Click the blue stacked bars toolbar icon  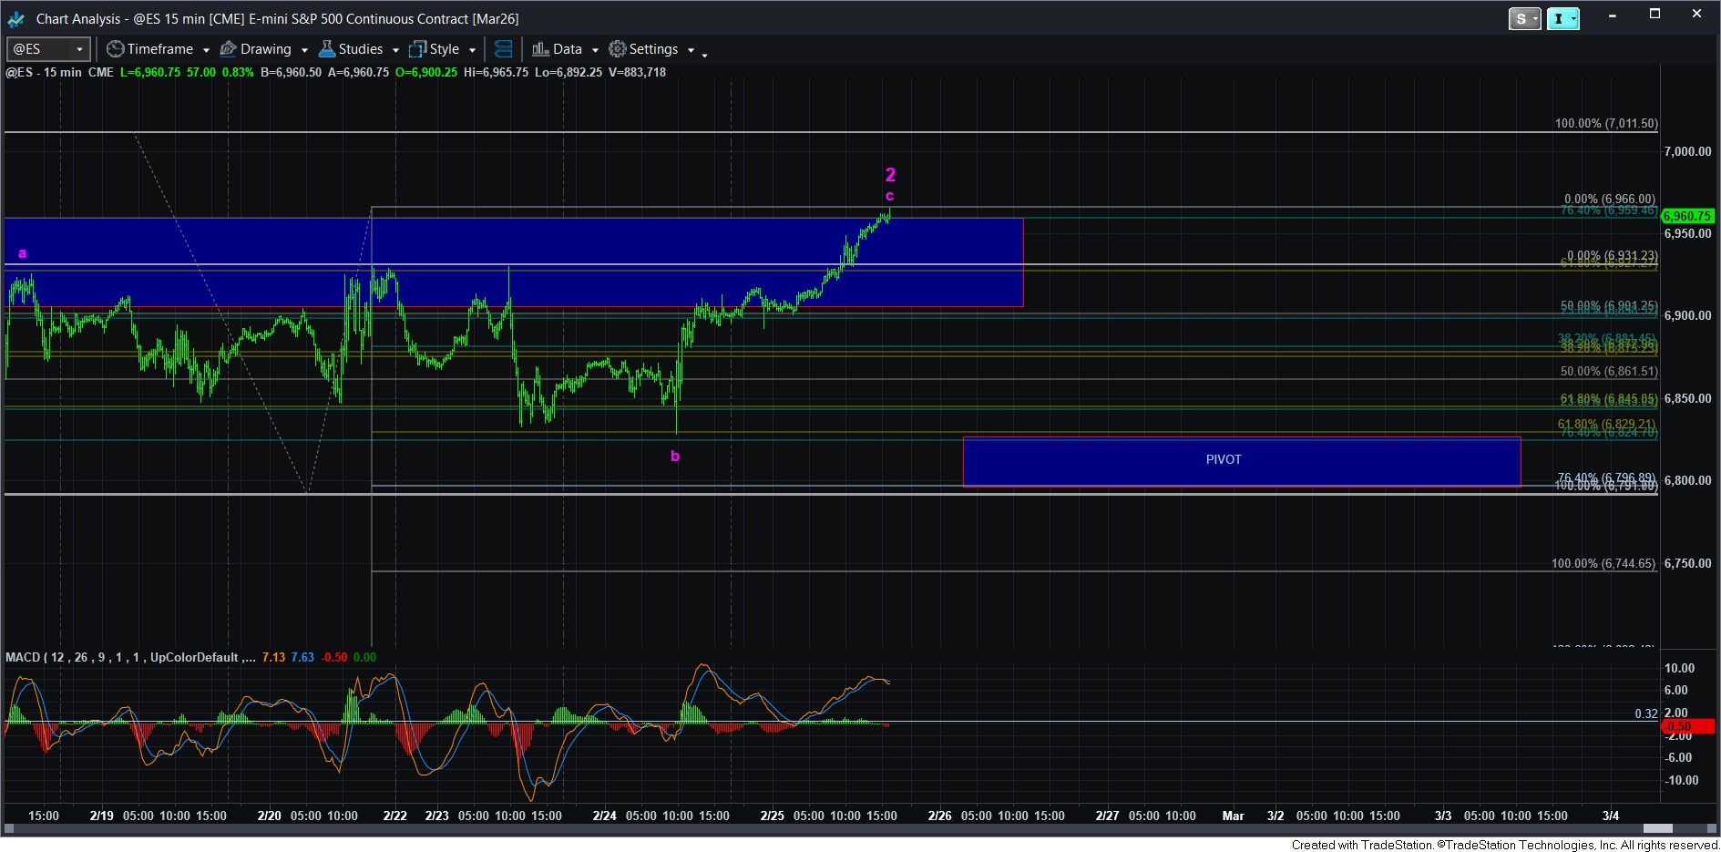click(x=503, y=49)
